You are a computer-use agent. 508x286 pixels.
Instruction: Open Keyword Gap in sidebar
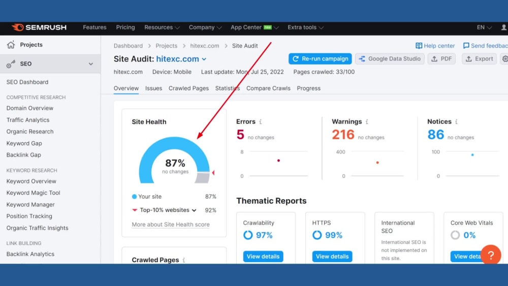point(24,143)
